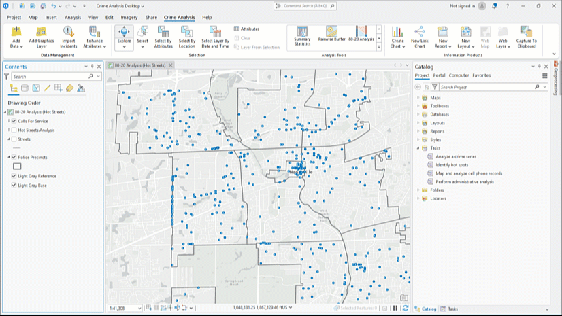
Task: Switch to Portal tab in Catalog
Action: click(439, 75)
